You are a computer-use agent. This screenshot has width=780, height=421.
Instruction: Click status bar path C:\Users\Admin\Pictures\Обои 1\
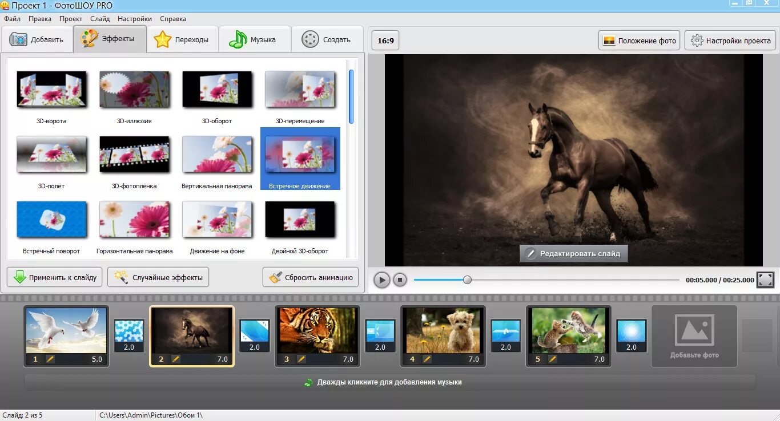151,415
